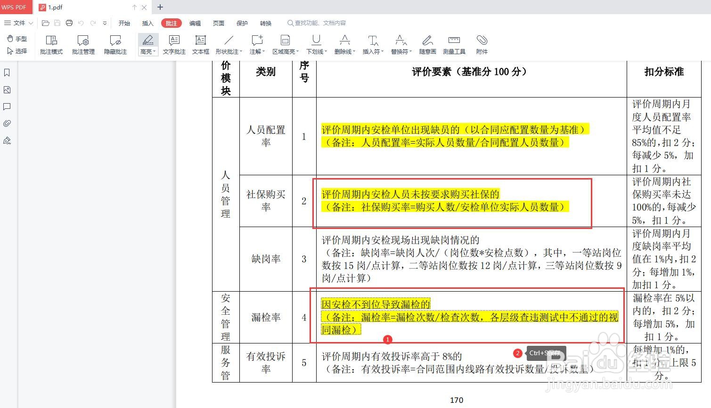
Task: Open bookmarks panel in left sidebar
Action: tap(7, 73)
